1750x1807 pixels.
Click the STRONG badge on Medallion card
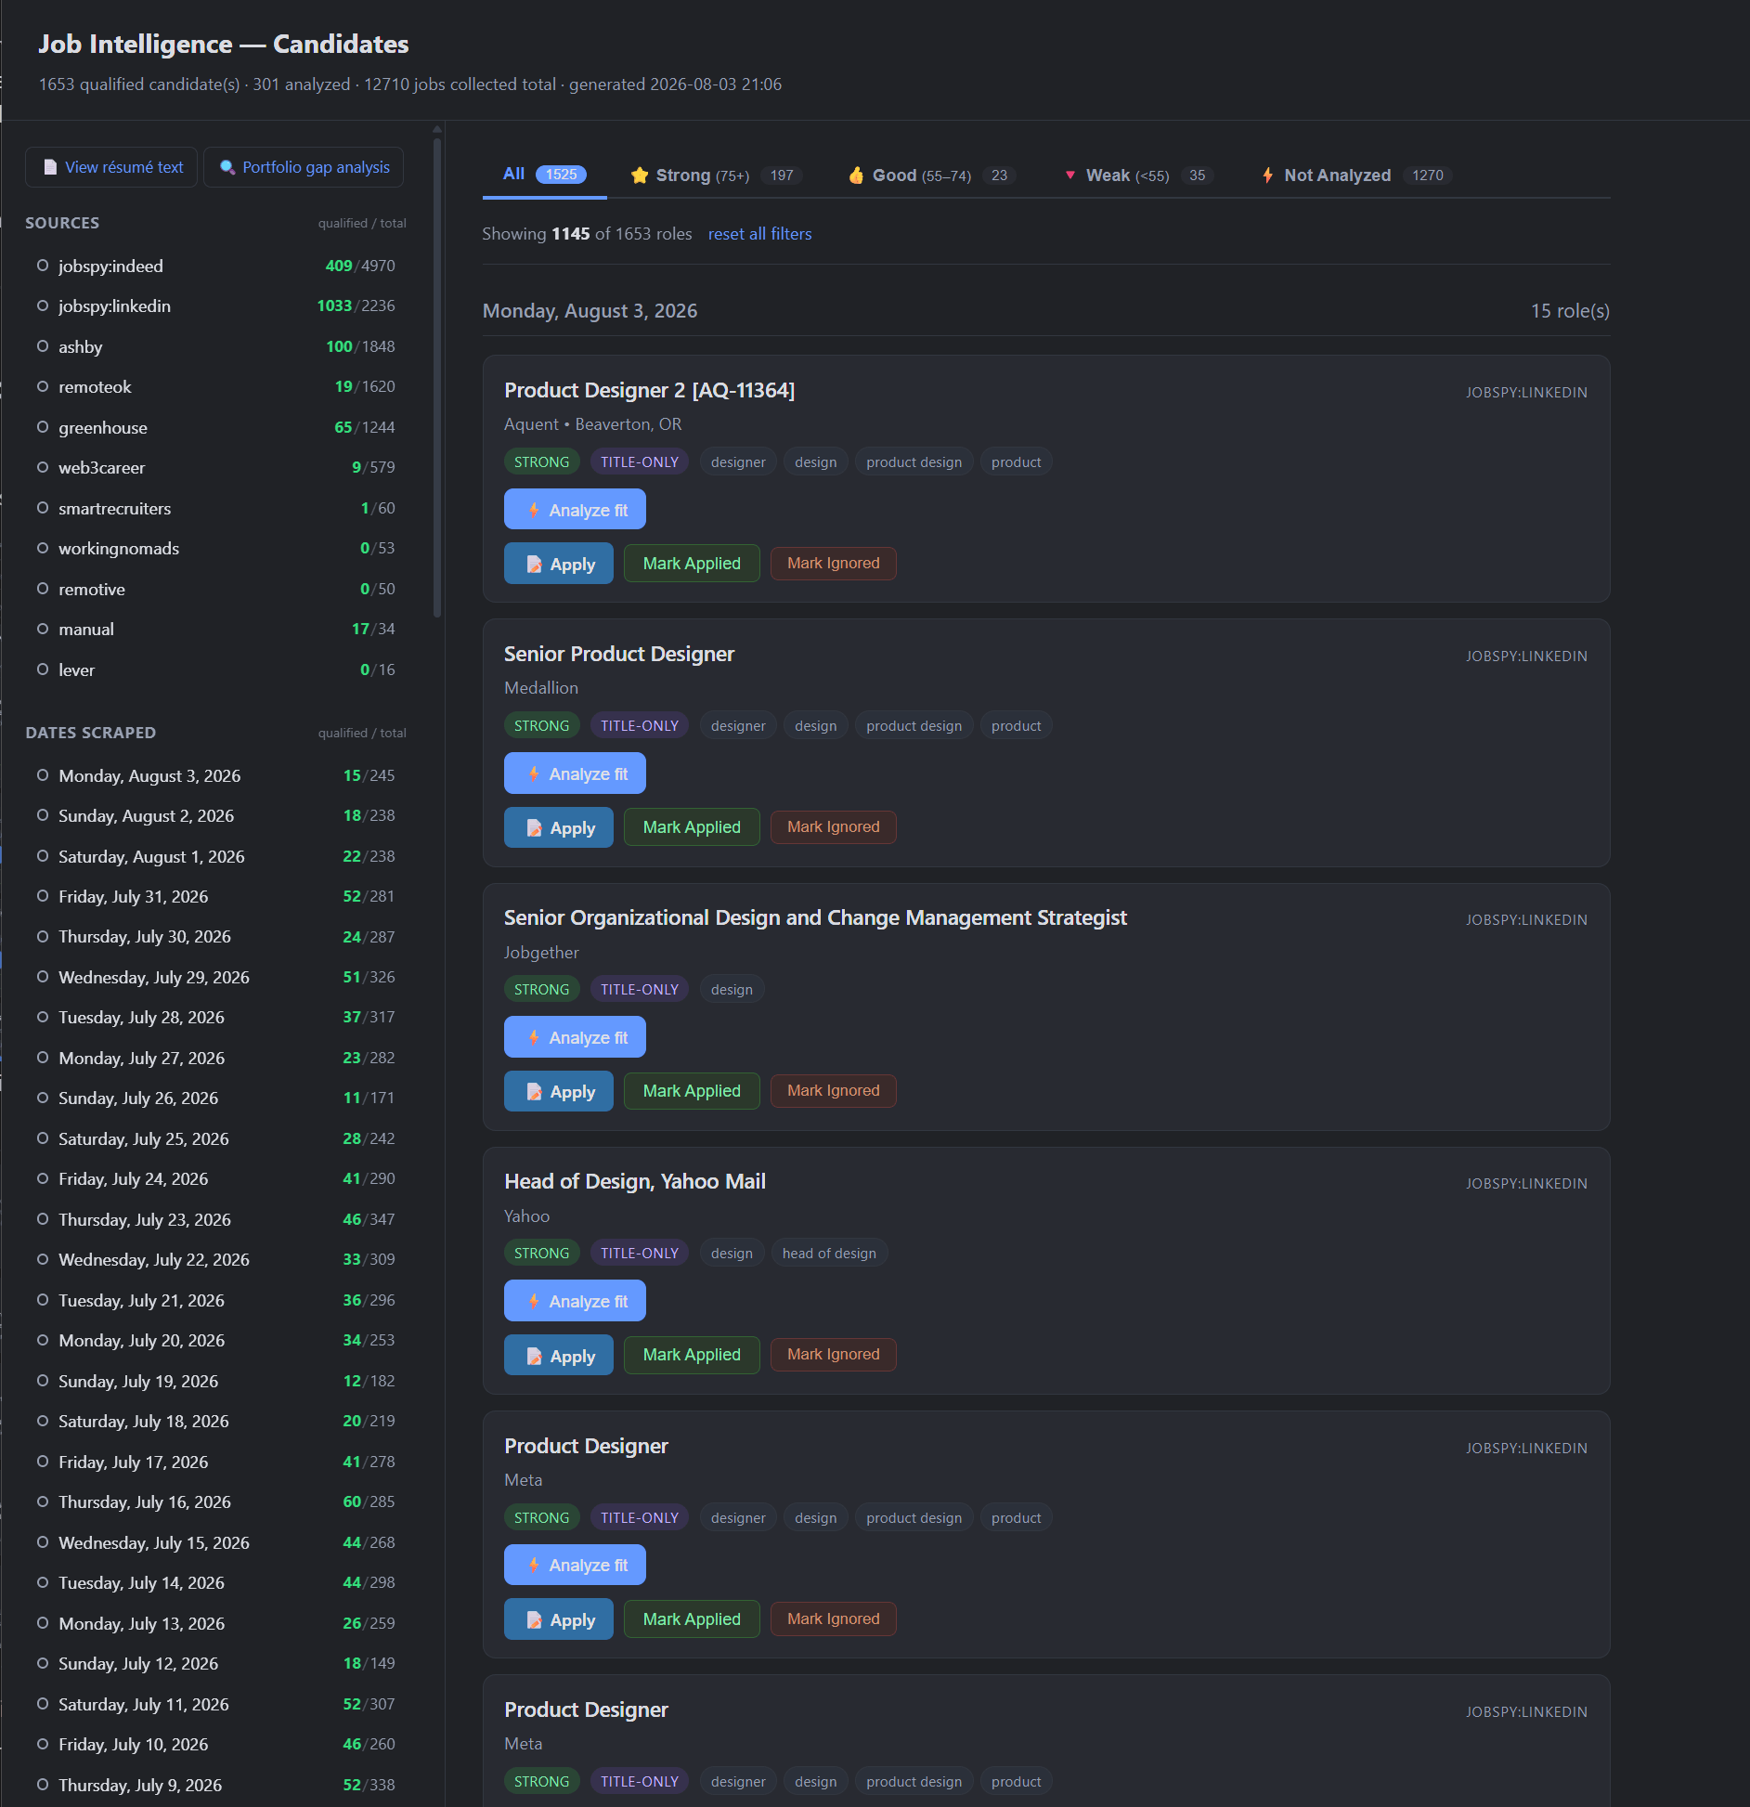pyautogui.click(x=541, y=726)
